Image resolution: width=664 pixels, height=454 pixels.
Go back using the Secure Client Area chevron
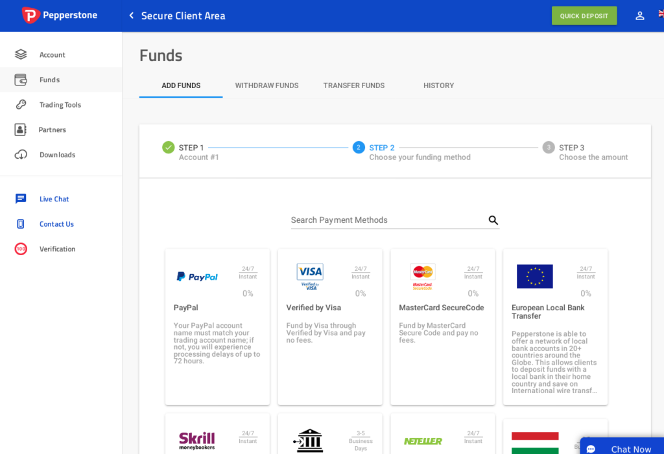click(x=131, y=16)
